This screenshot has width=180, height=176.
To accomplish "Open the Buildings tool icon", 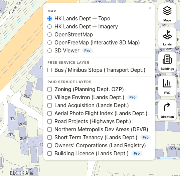I will point(167,62).
